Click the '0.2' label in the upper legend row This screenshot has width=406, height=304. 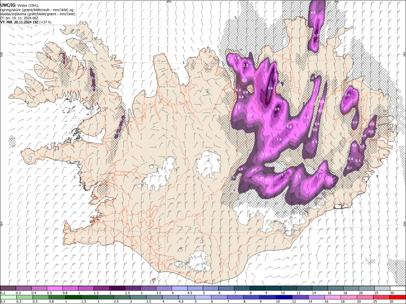point(3,293)
